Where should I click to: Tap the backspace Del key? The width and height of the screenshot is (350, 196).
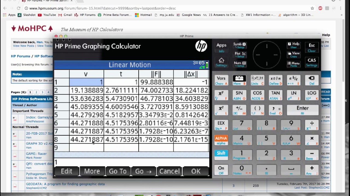coord(312,81)
